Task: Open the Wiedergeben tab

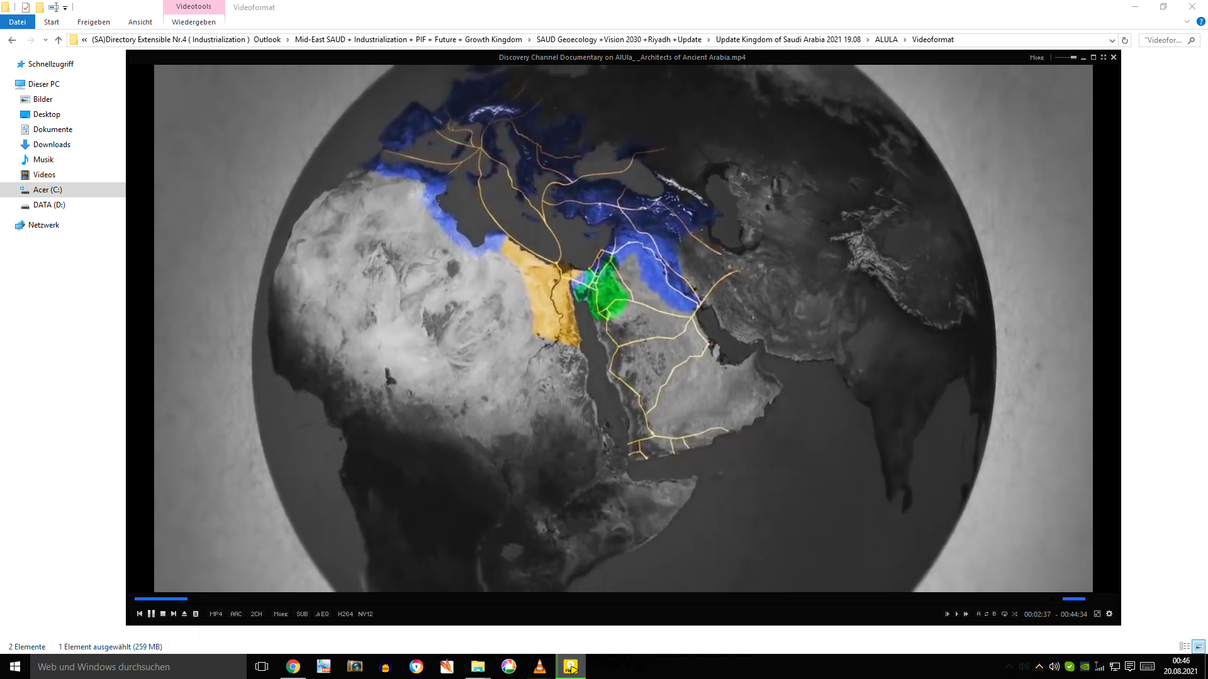Action: [x=194, y=22]
